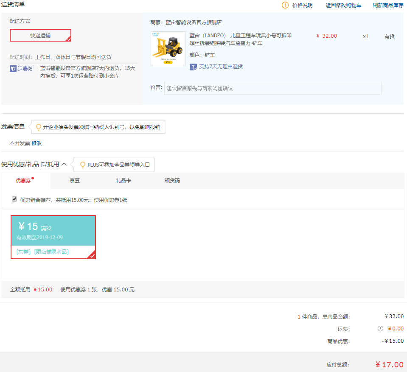
Task: Click the delivery time line 配送时间
Action: click(61, 57)
